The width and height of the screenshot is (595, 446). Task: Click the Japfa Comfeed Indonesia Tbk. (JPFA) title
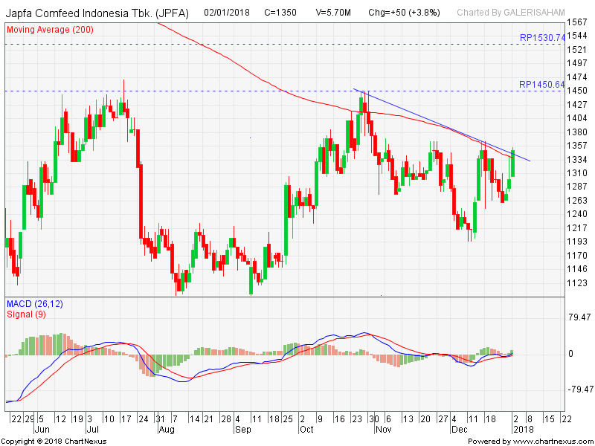(x=97, y=13)
